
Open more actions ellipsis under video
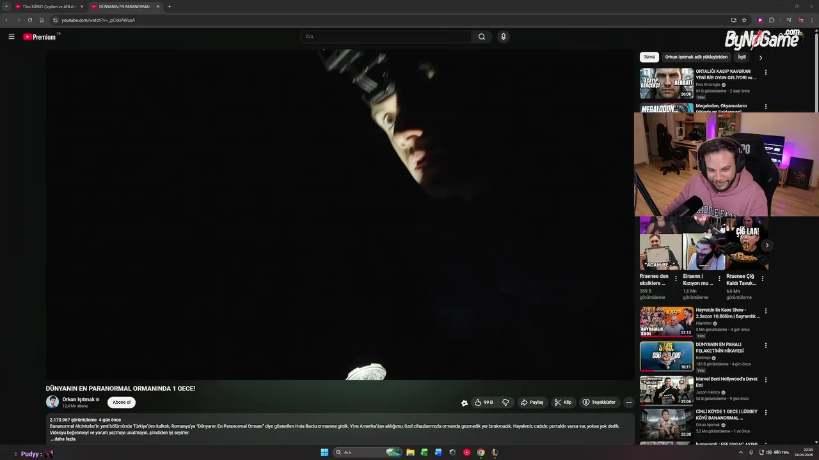click(x=629, y=402)
